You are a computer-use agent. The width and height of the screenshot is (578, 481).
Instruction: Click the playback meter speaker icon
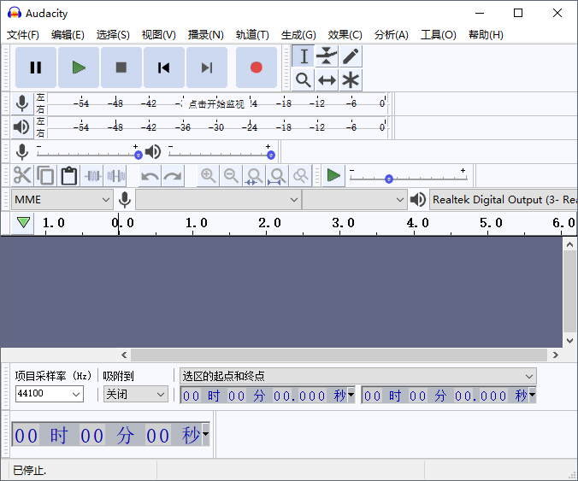pos(22,127)
